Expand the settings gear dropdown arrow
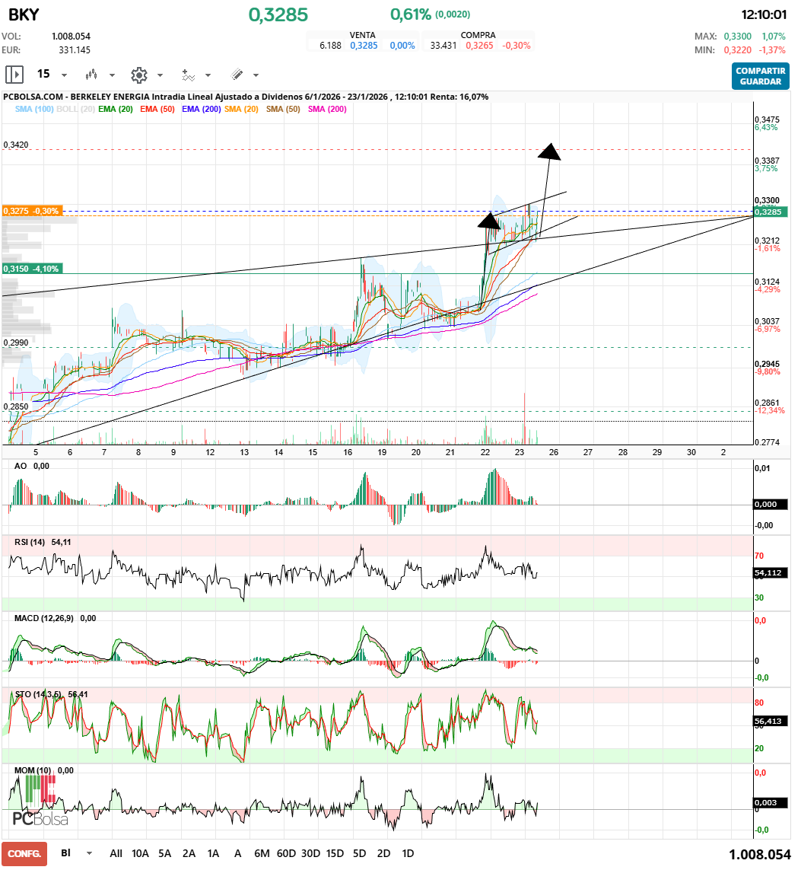The image size is (801, 870). pyautogui.click(x=161, y=75)
